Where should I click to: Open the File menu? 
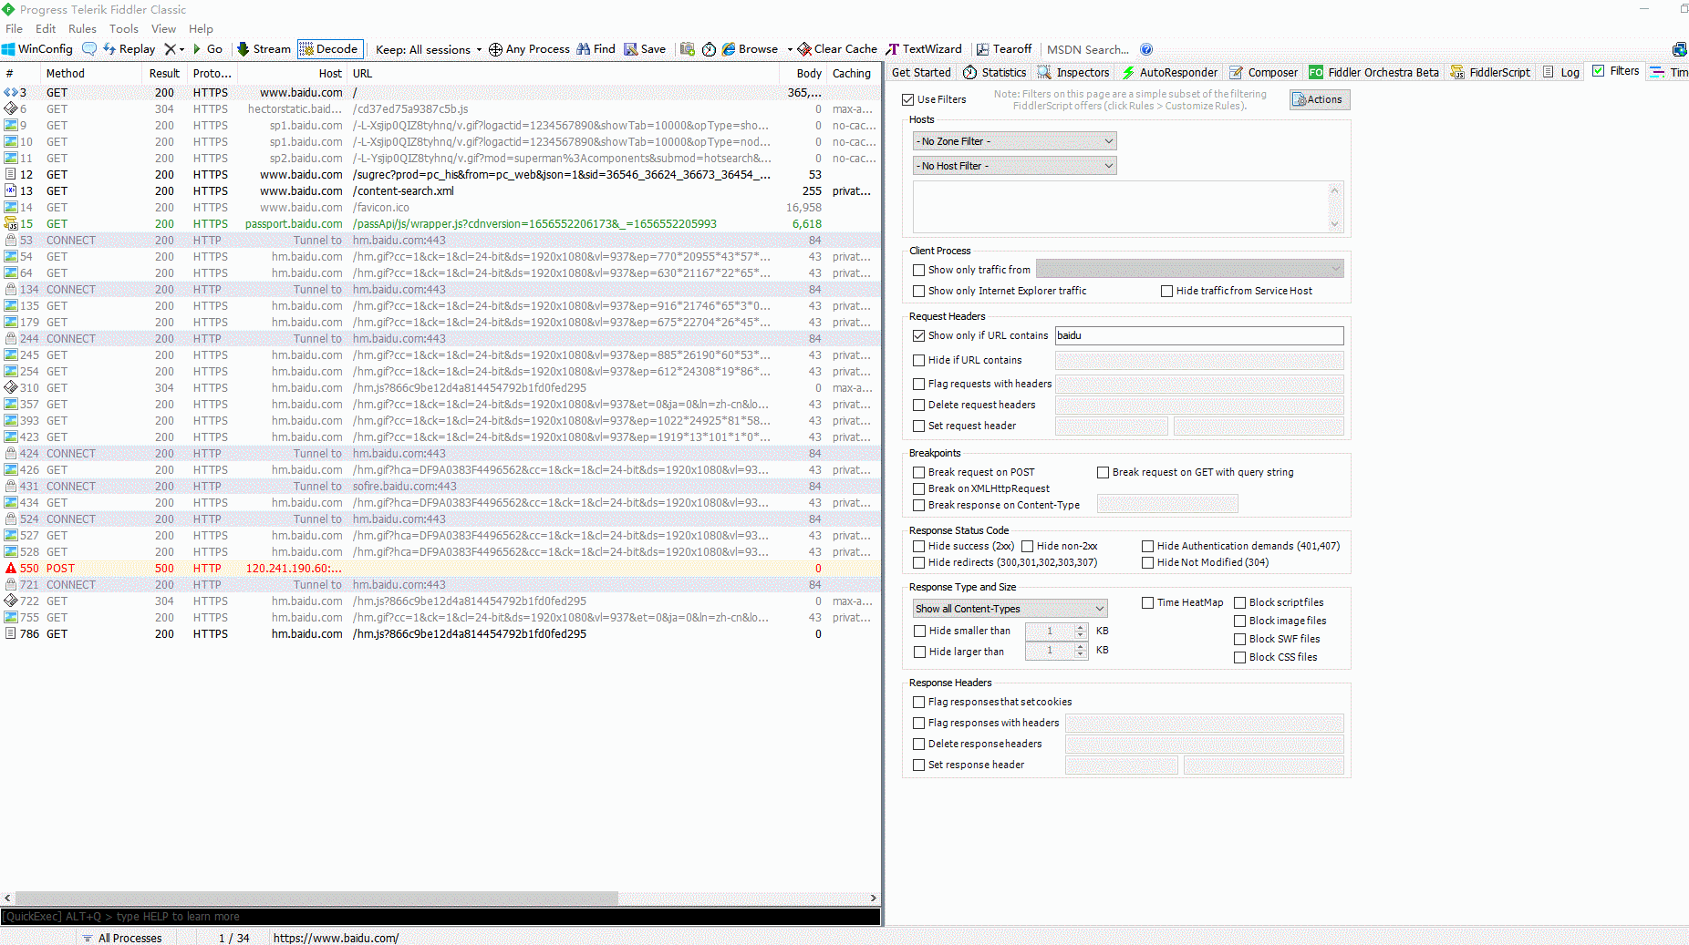click(15, 29)
